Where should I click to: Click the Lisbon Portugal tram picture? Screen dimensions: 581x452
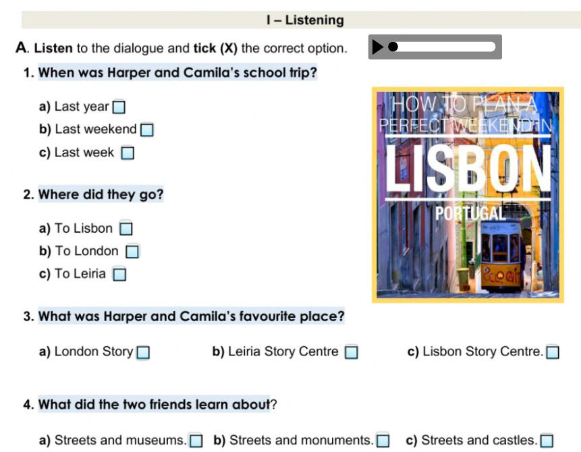tap(468, 194)
